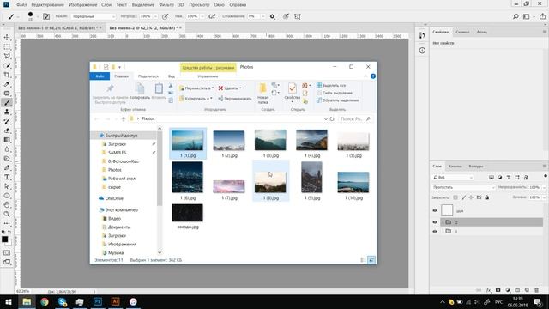549x309 pixels.
Task: Open the Фильтр menu in Photoshop
Action: pyautogui.click(x=166, y=5)
